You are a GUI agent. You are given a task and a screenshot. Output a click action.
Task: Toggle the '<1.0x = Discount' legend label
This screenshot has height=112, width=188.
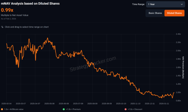coord(135,109)
